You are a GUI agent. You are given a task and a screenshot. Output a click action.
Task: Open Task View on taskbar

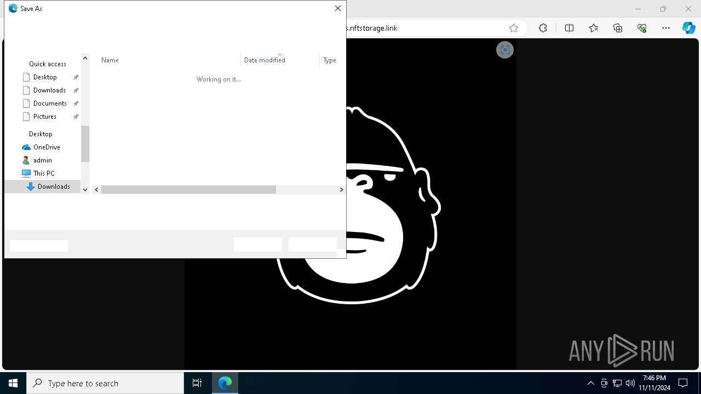pyautogui.click(x=197, y=383)
